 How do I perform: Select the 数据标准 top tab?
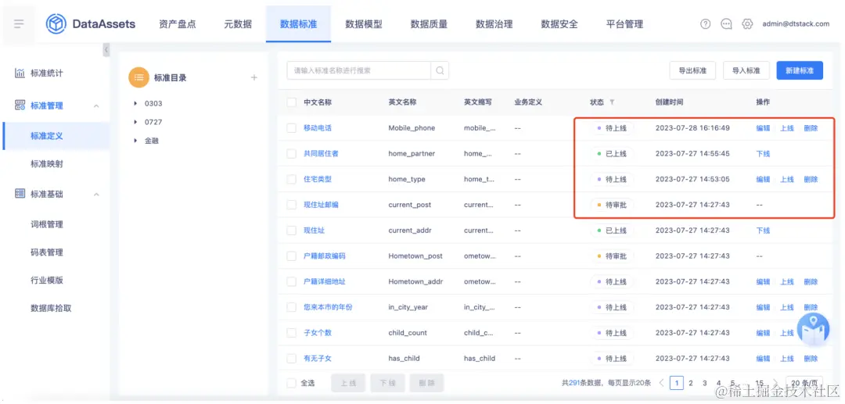pos(299,24)
